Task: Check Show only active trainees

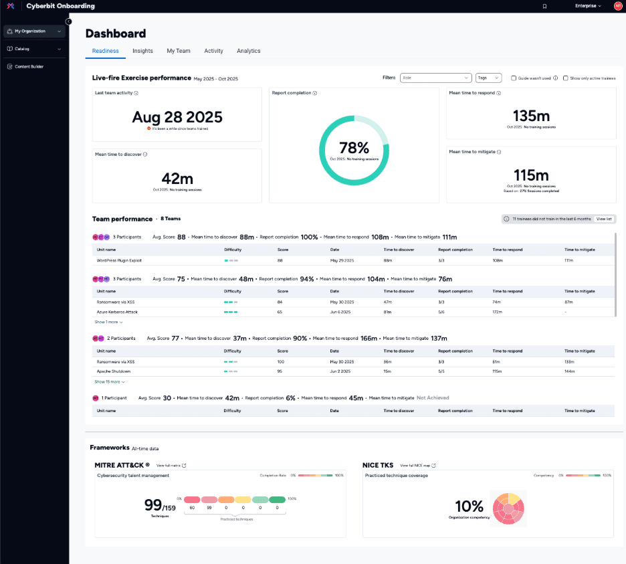Action: click(x=566, y=78)
